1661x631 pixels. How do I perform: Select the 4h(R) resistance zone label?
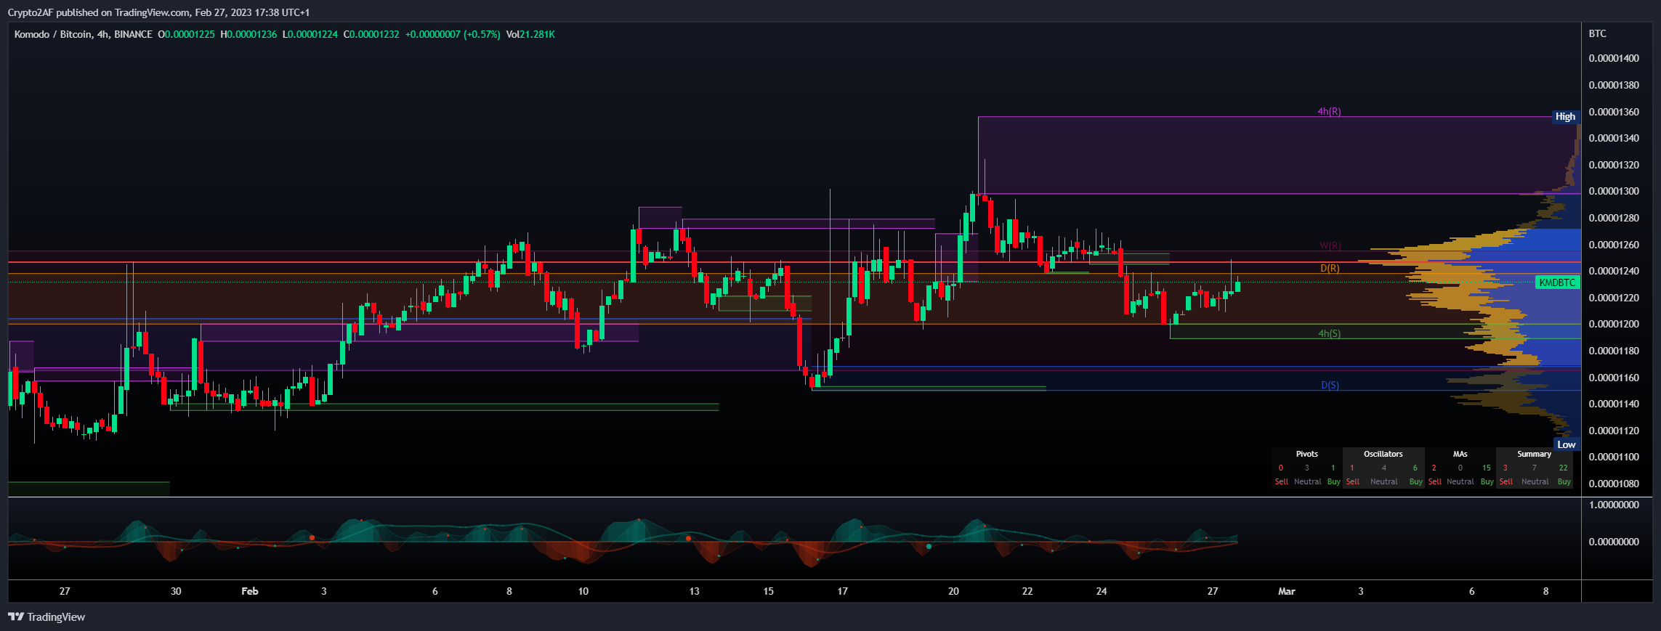(1329, 111)
